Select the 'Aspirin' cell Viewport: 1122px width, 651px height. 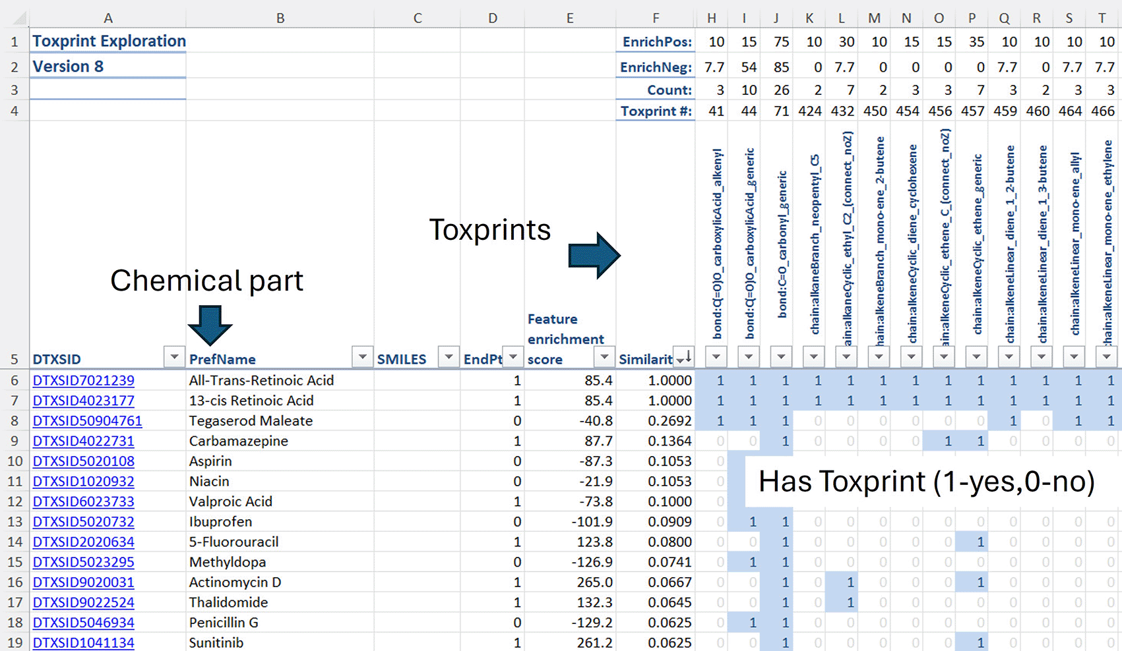coord(280,461)
